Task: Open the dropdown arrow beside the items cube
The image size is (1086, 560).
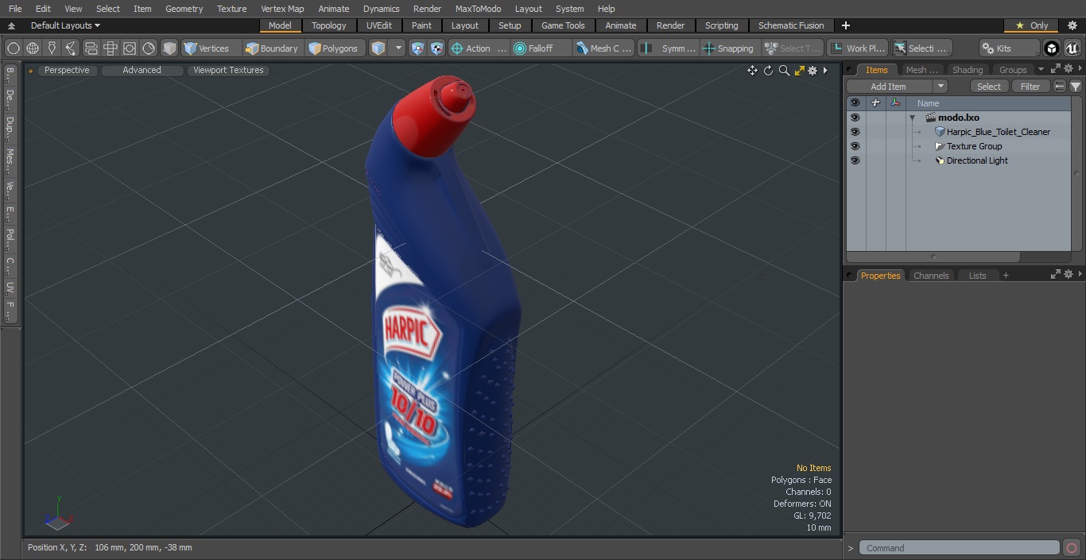Action: click(398, 48)
